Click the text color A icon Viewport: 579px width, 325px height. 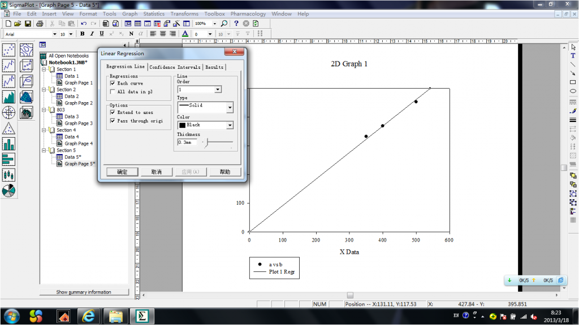(x=185, y=34)
